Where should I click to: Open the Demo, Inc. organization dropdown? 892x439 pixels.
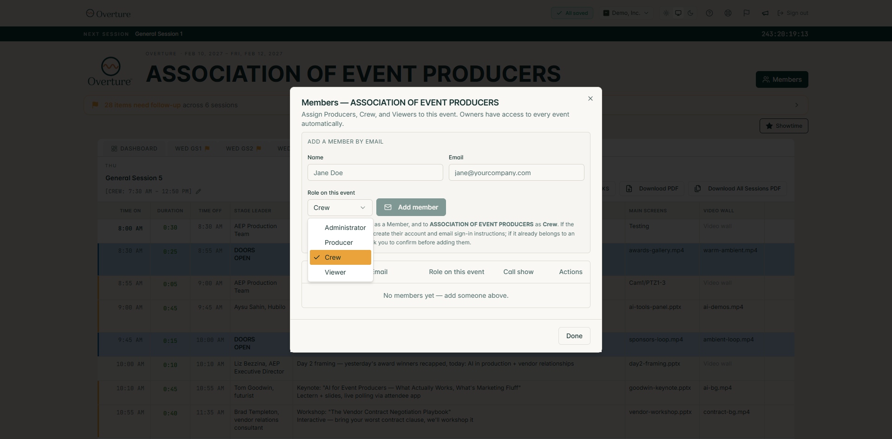[x=626, y=13]
